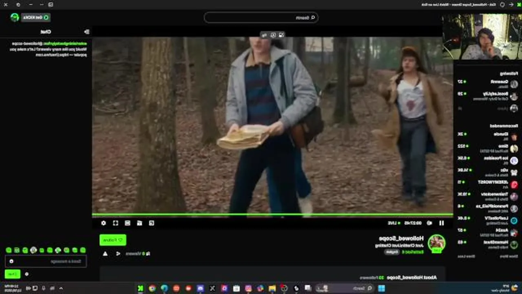522x294 pixels.
Task: Open the Ice Poseidon recommended channel
Action: click(487, 160)
